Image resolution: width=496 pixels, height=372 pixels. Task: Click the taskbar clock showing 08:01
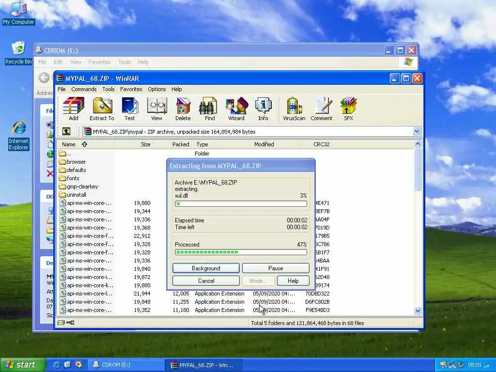[x=475, y=365]
